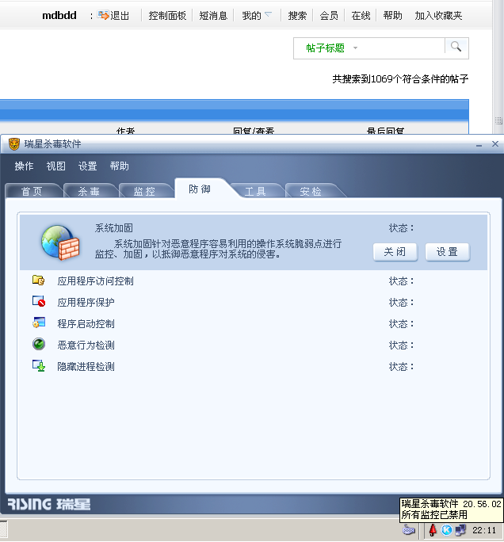
Task: Click the blue K tray icon
Action: coord(447,529)
